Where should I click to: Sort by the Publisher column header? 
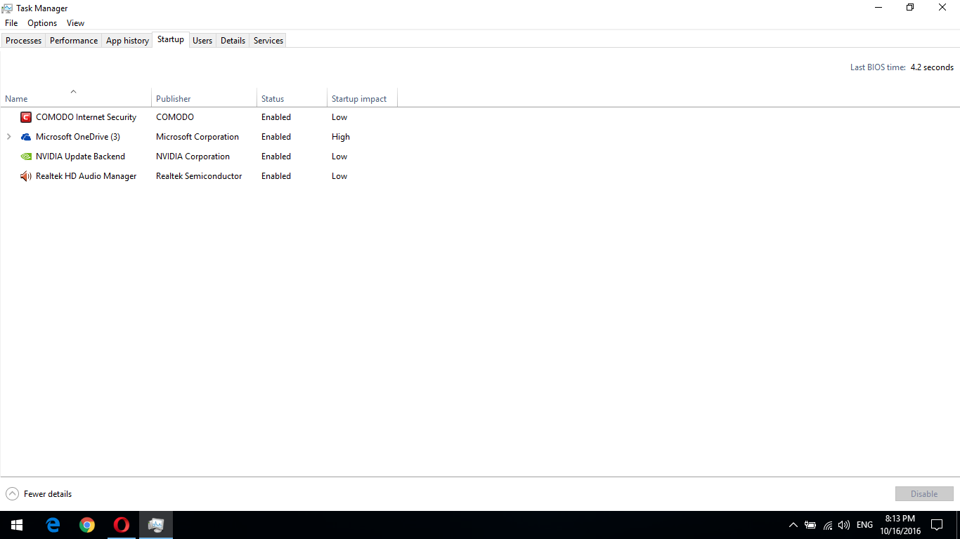click(205, 98)
